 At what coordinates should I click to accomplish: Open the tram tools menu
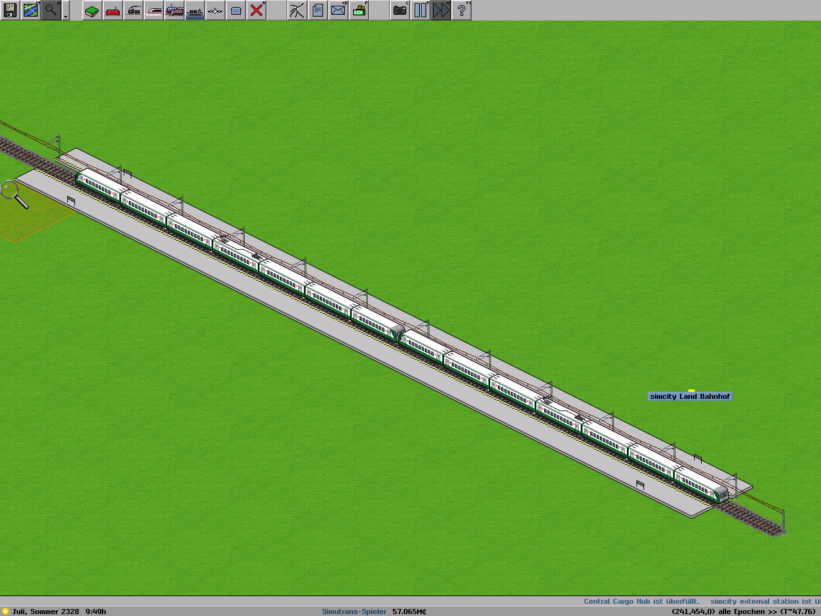point(174,10)
